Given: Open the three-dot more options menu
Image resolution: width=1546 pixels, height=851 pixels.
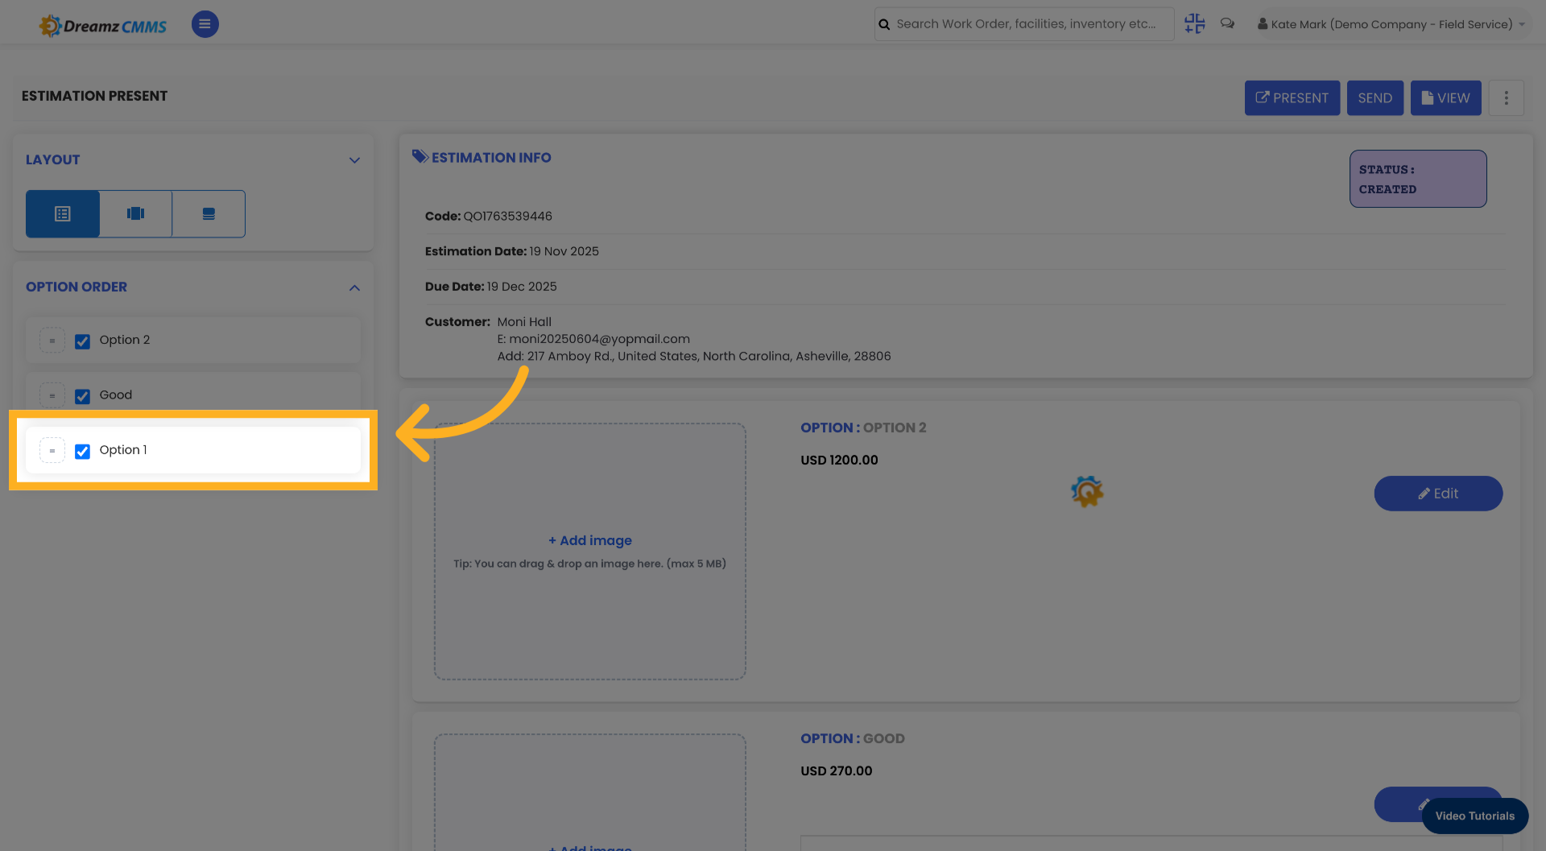Looking at the screenshot, I should click(x=1506, y=98).
